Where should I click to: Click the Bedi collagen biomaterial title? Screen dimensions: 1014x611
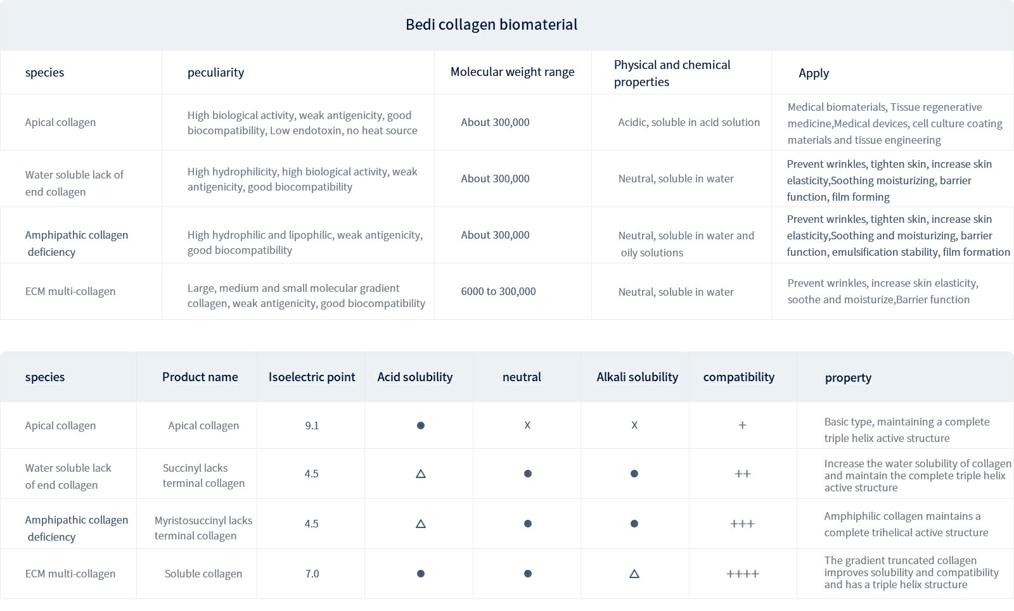(x=491, y=25)
